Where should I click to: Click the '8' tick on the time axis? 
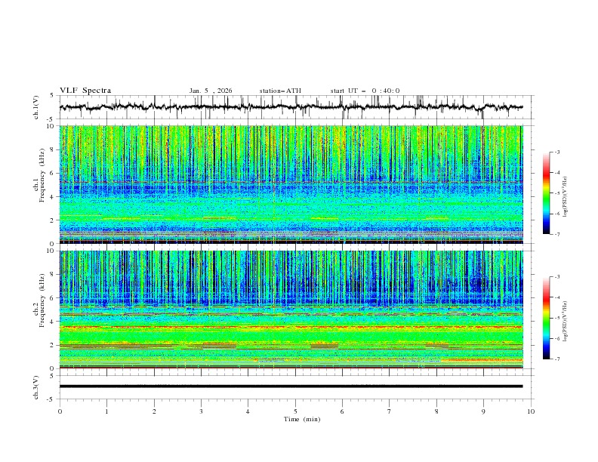coord(436,411)
